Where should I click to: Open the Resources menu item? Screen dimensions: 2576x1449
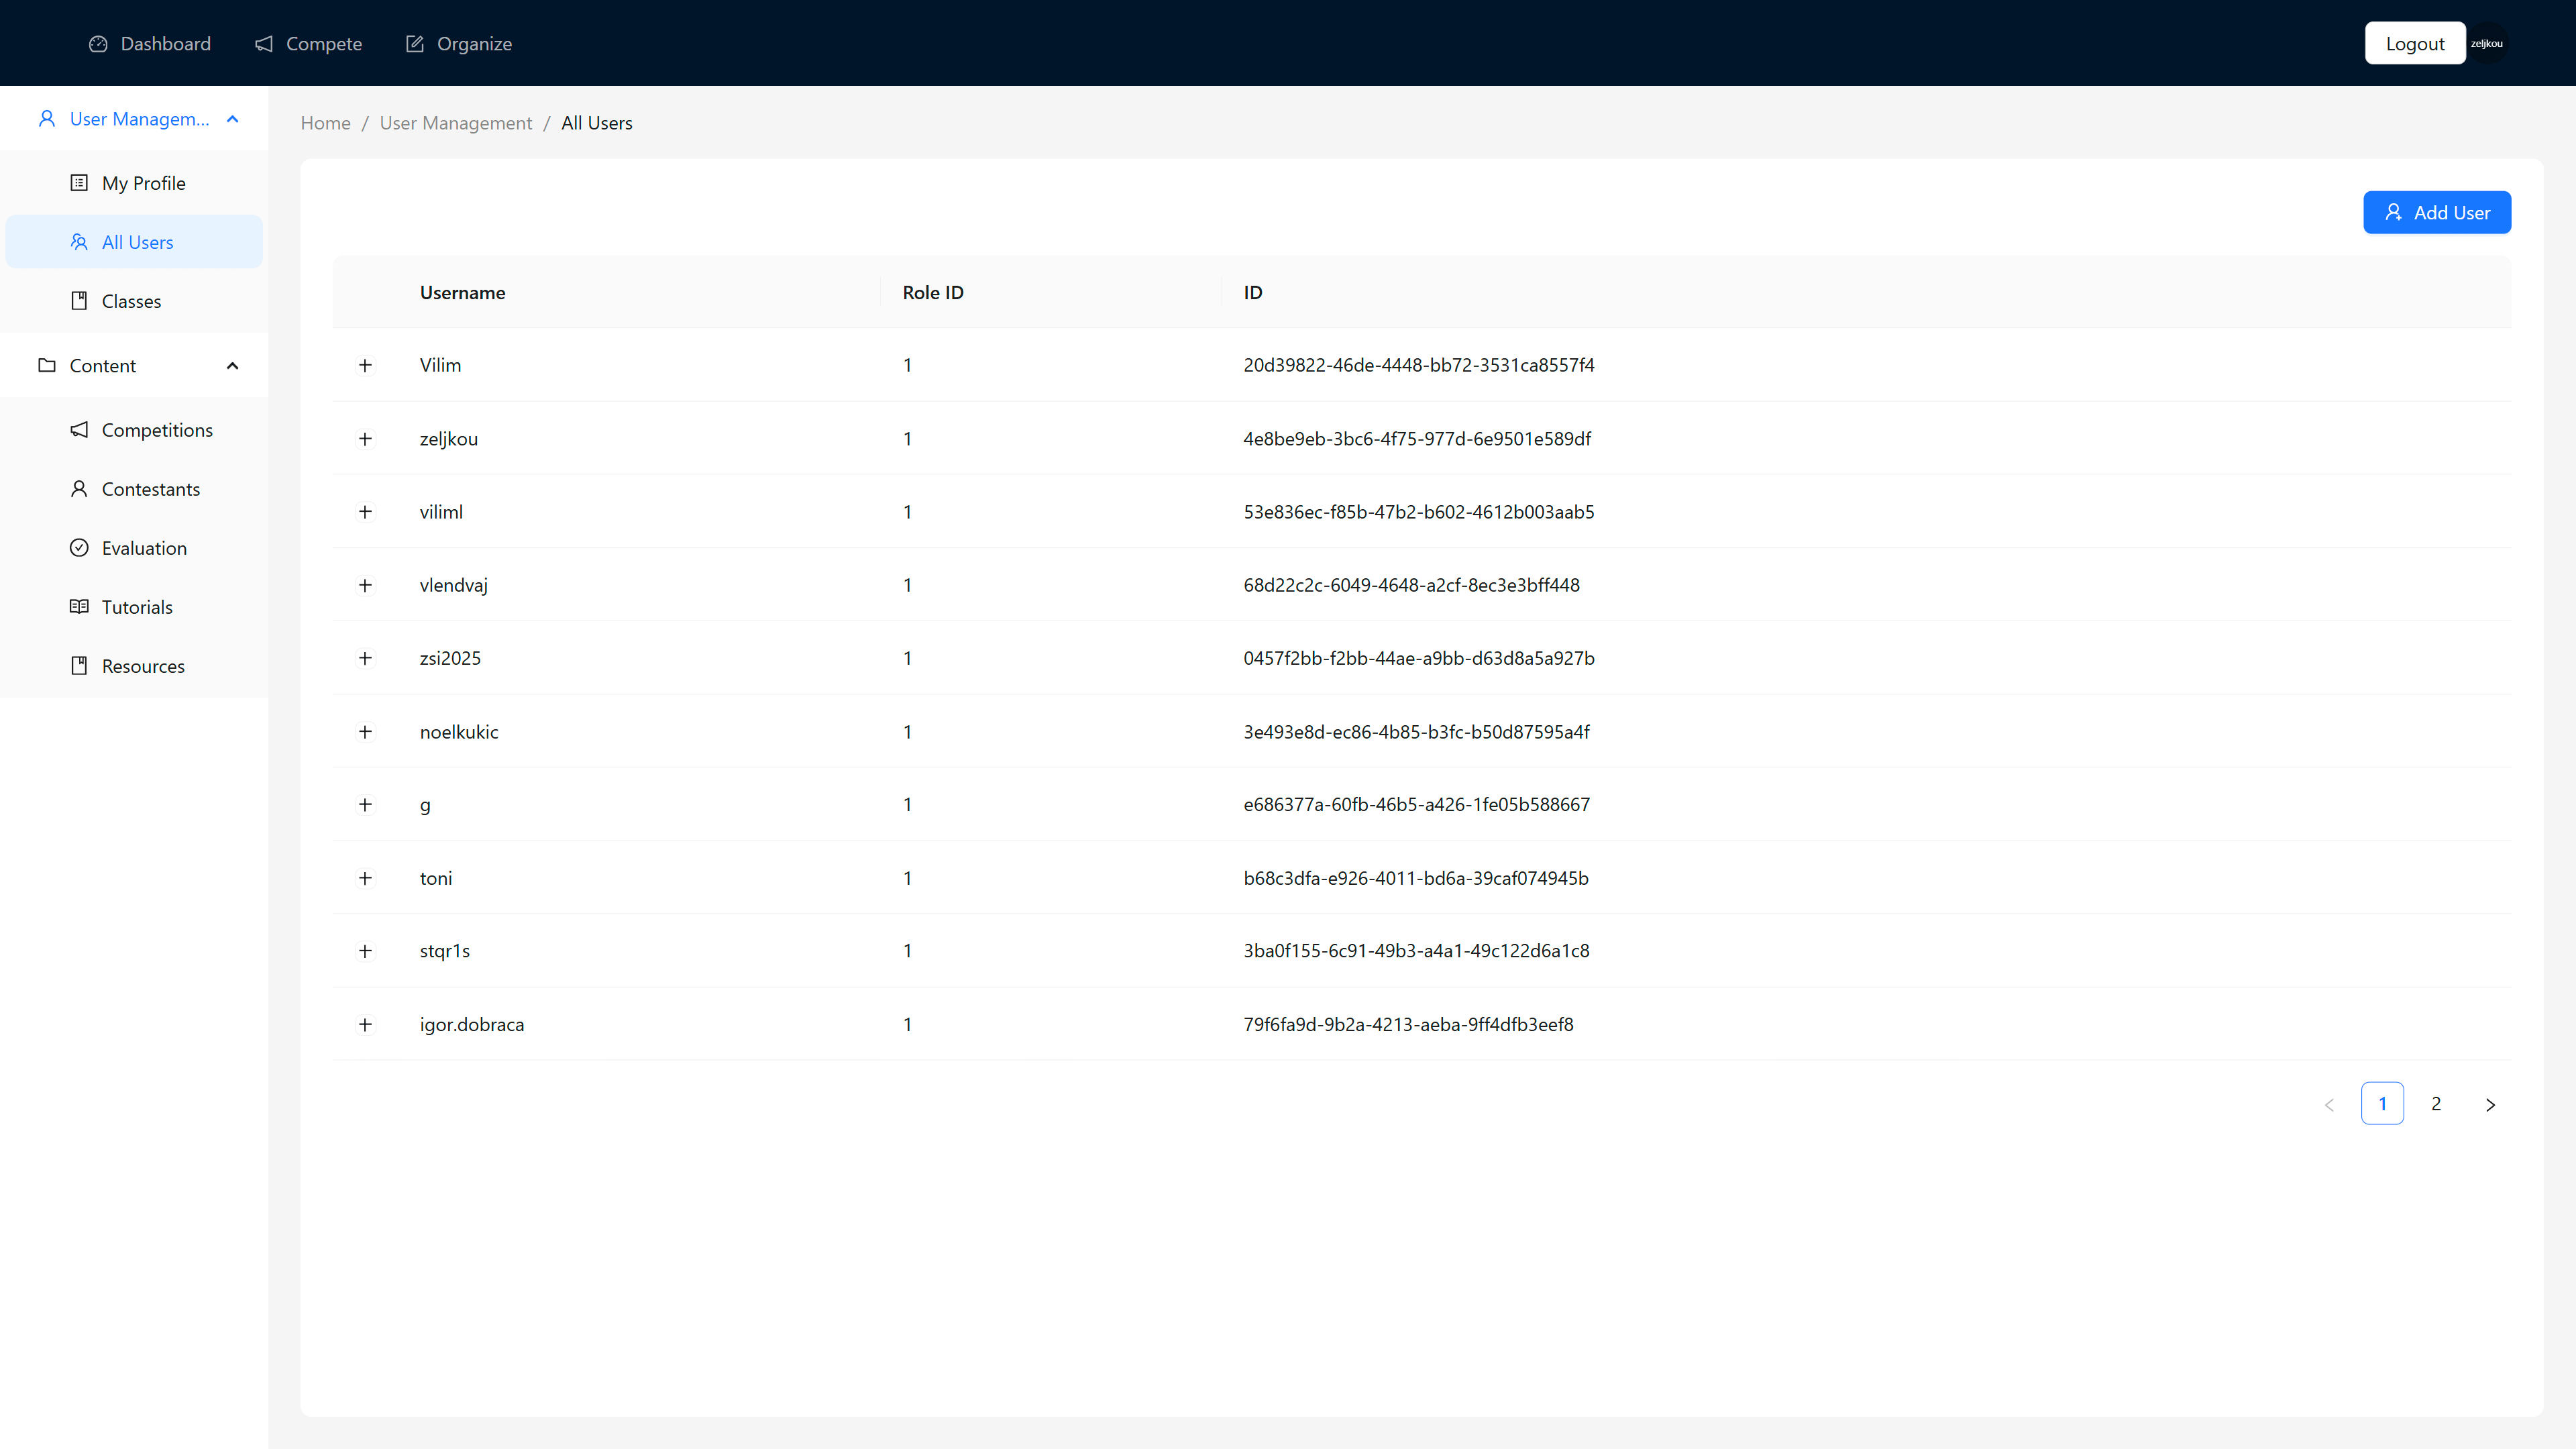[143, 666]
